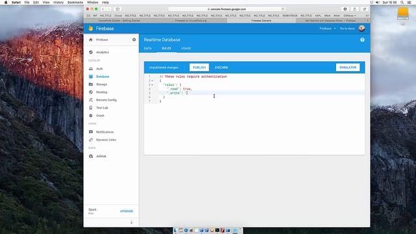
Task: Show all tabs in Safari
Action: [365, 9]
